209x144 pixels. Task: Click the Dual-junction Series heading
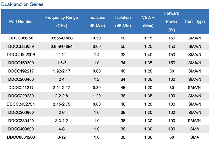22,4
